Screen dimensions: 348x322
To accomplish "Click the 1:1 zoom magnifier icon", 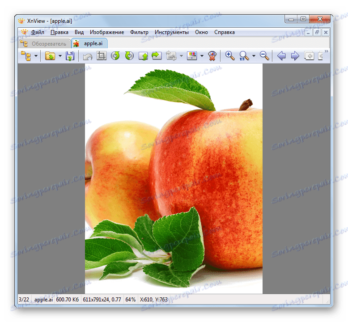I will pos(244,56).
